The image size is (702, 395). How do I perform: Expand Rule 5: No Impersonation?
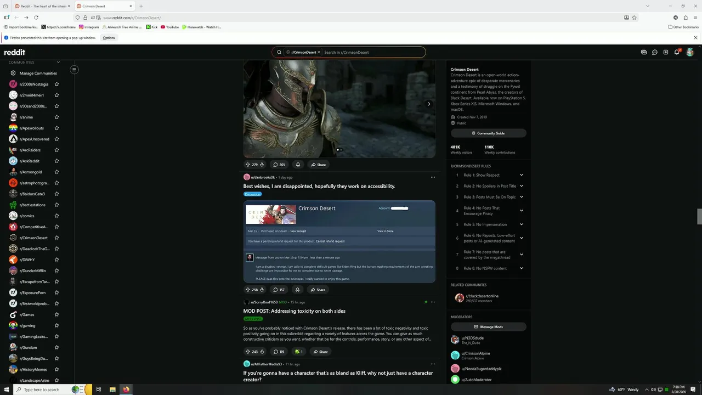coord(522,224)
